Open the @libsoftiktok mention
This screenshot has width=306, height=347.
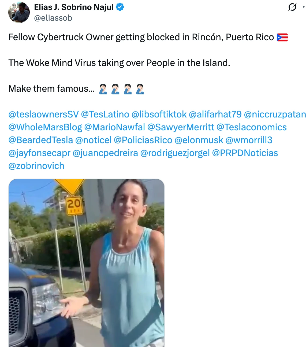coord(159,115)
